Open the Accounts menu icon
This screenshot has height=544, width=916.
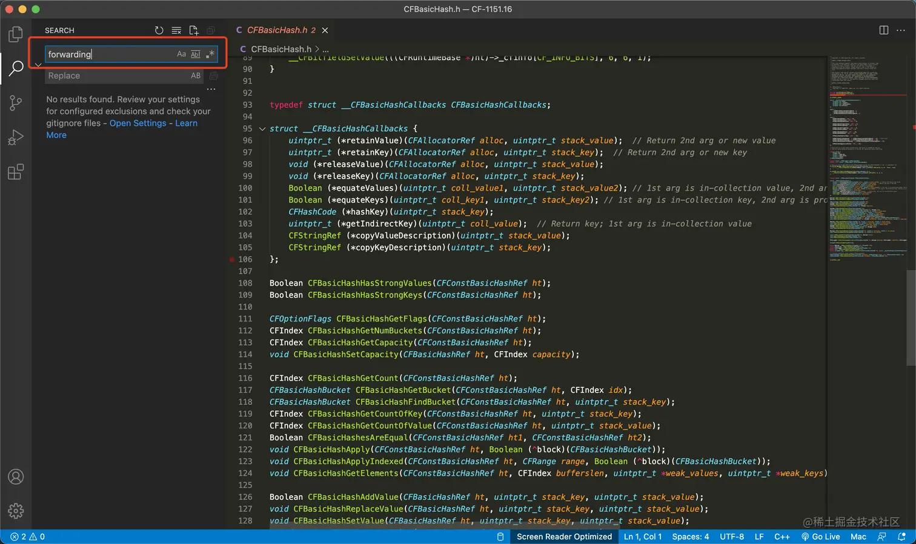[16, 477]
